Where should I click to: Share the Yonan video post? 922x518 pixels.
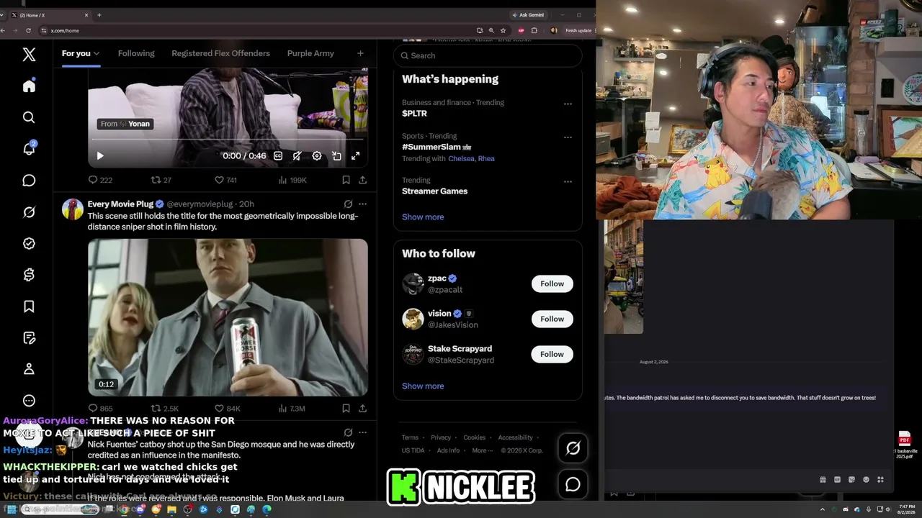tap(362, 180)
